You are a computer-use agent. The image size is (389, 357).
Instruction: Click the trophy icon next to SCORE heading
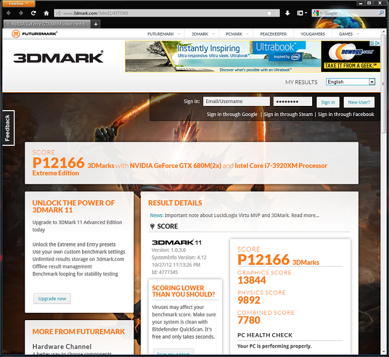click(153, 226)
